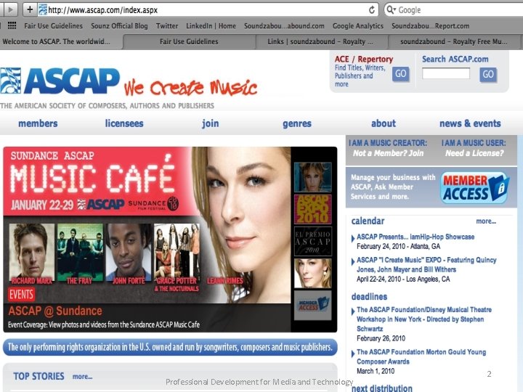Click the plus add bookmark button
Screen dimensions: 523x392
(x=30, y=9)
